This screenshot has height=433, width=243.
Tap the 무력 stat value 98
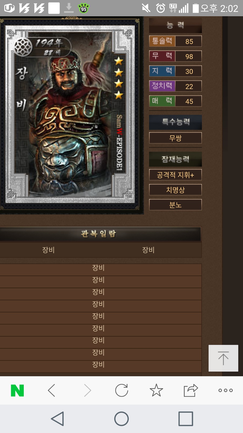(189, 56)
